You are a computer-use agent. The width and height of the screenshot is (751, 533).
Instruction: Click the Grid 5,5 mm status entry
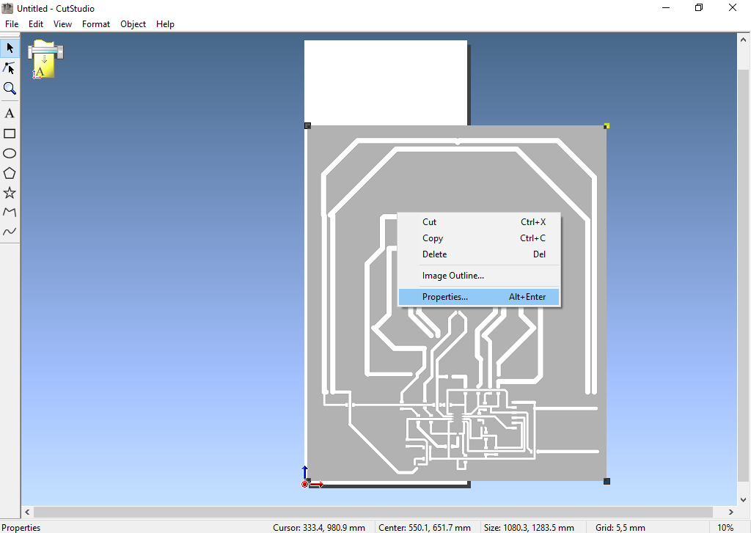click(620, 527)
